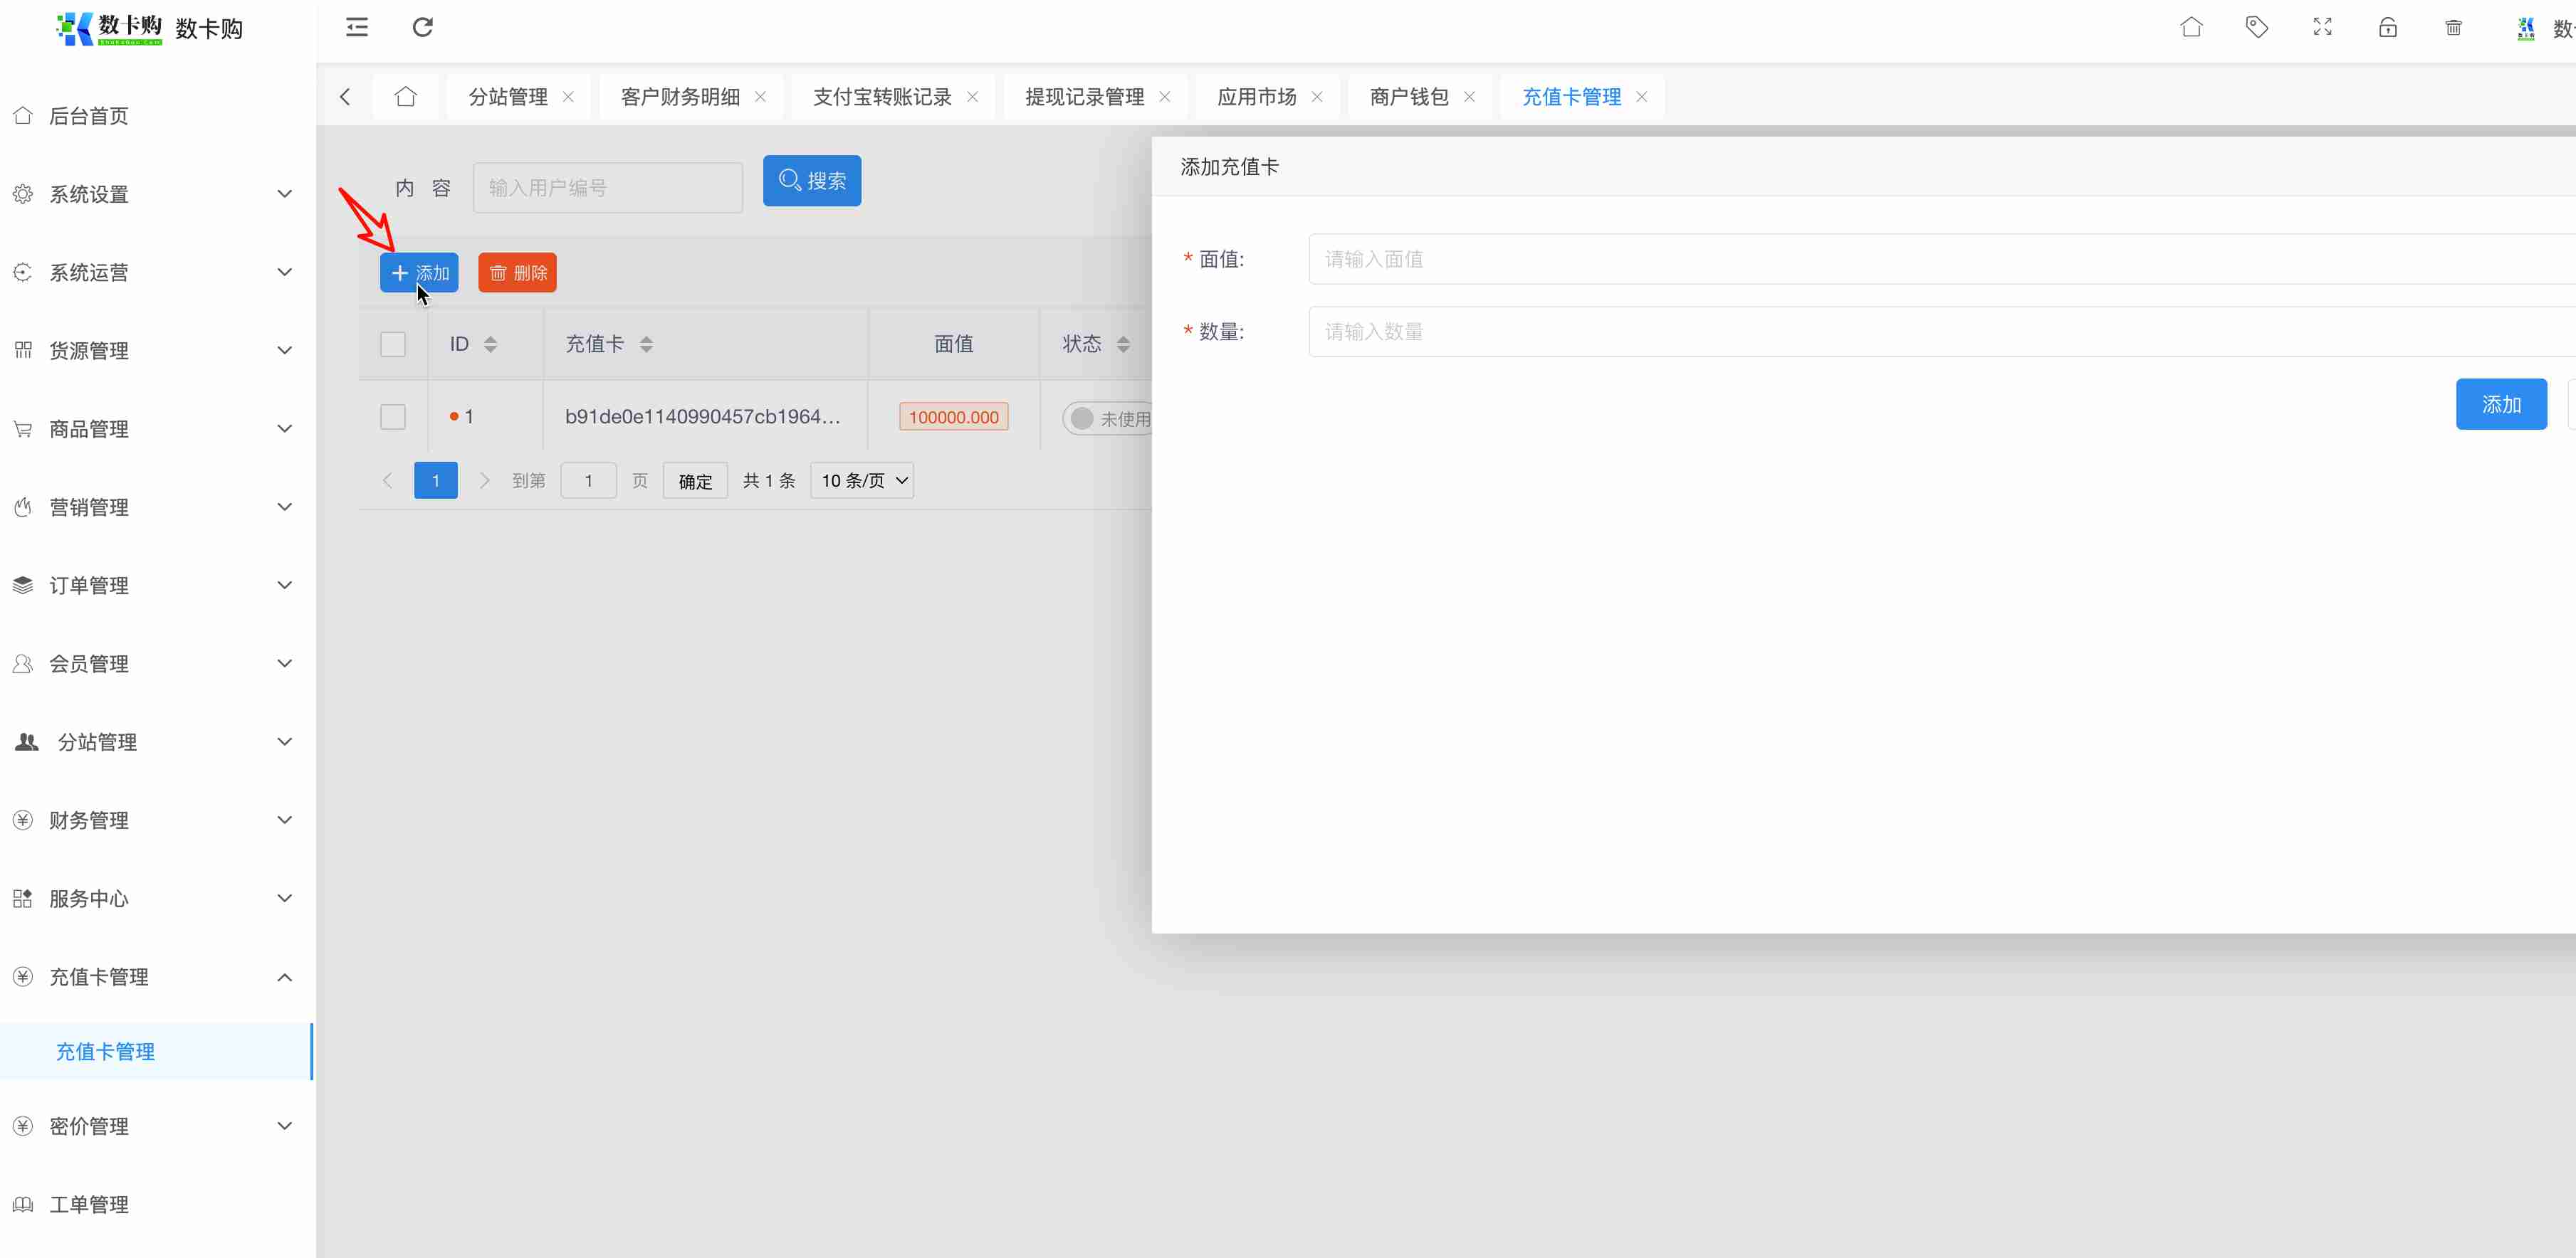Open the 10 条/页 page size dropdown

pos(862,480)
